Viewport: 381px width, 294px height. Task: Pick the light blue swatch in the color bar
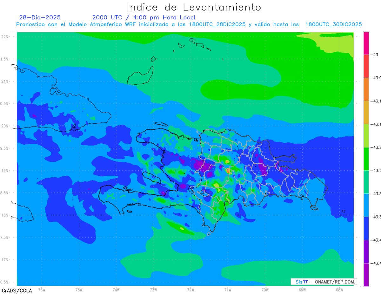tap(366, 205)
